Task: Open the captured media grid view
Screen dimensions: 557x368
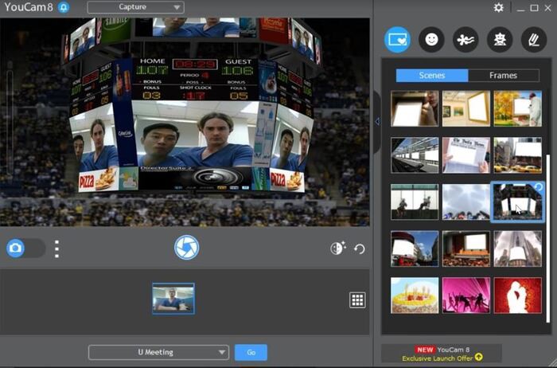Action: (357, 299)
